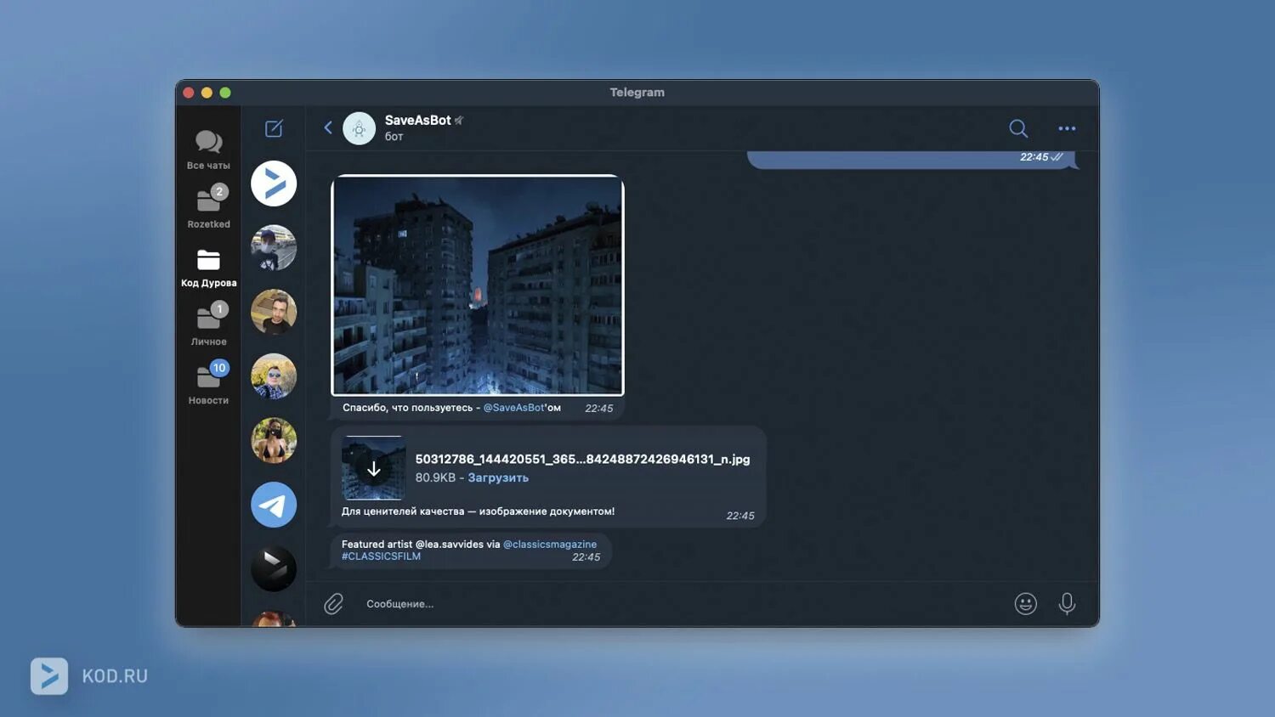The height and width of the screenshot is (717, 1275).
Task: Open the Telegram paper-plane chat
Action: coord(274,505)
